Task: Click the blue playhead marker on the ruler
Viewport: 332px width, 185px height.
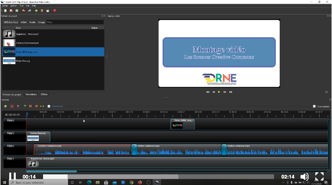Action: point(27,115)
